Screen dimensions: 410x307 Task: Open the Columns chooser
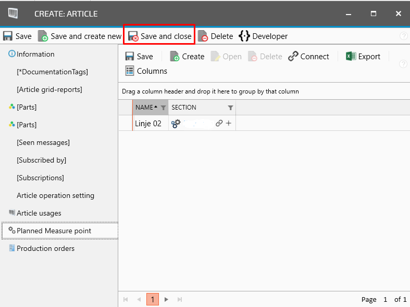pyautogui.click(x=146, y=71)
